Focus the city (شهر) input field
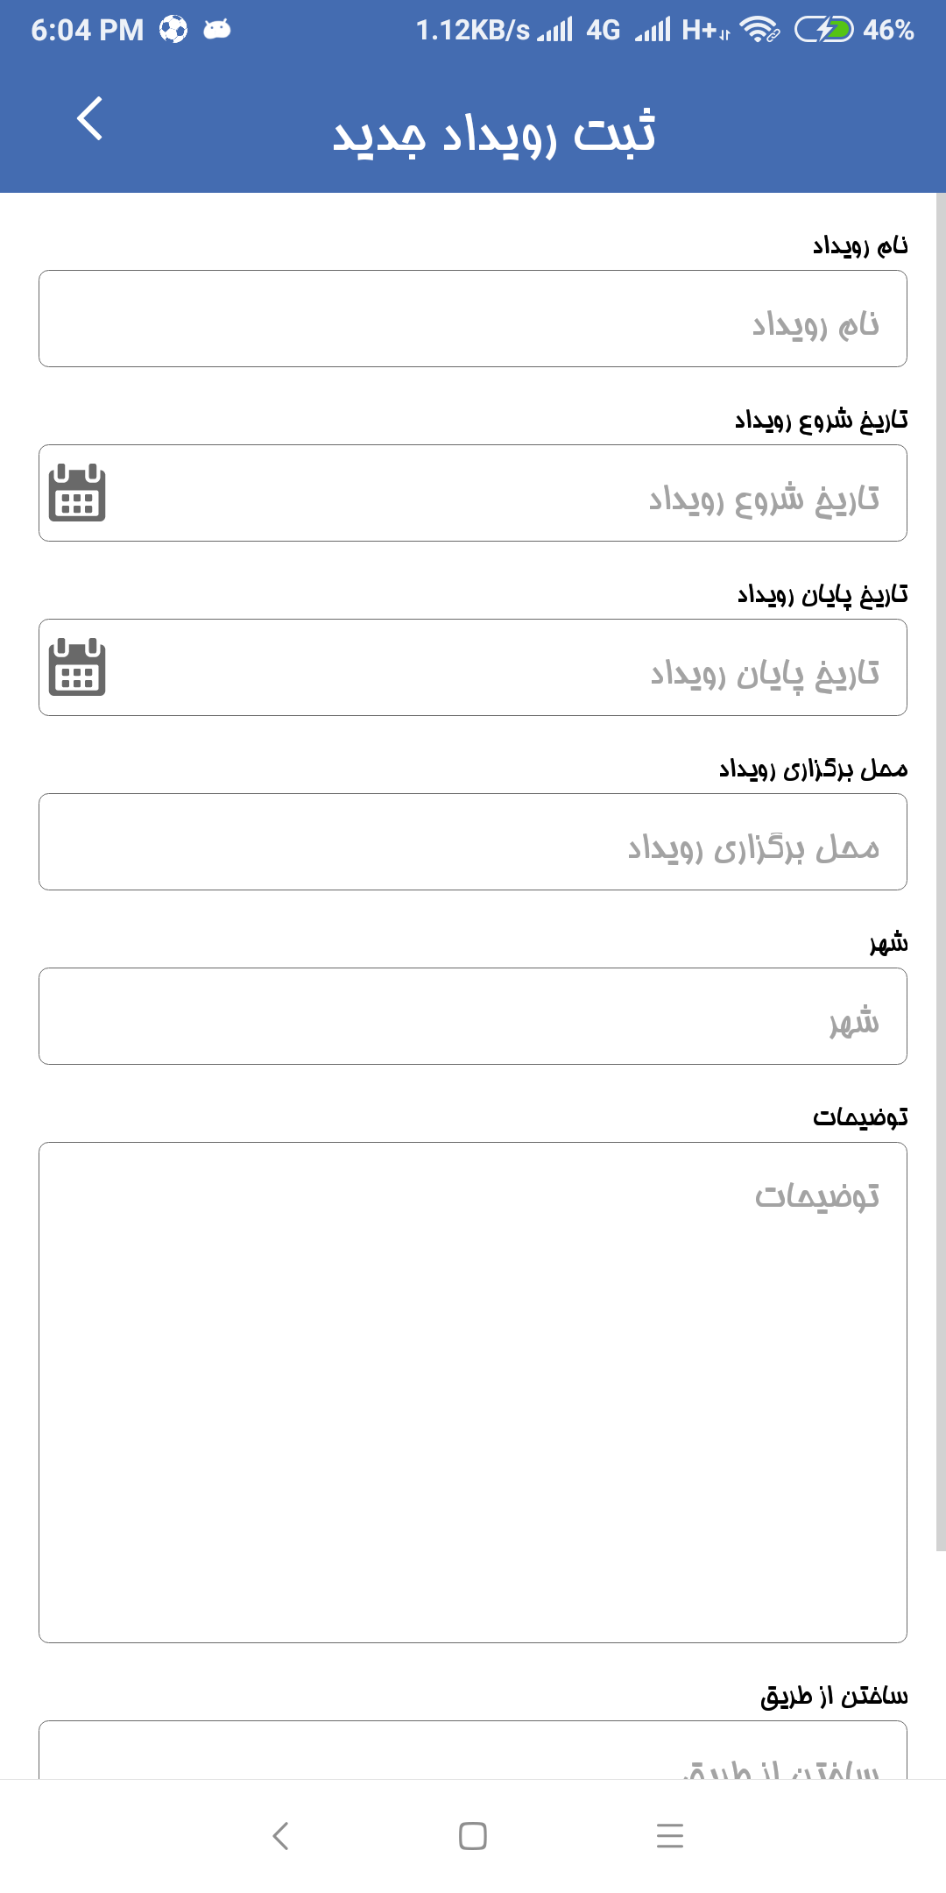946x1893 pixels. click(x=473, y=1016)
